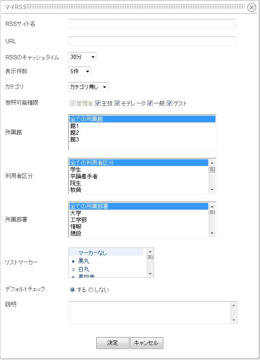This screenshot has width=260, height=360.
Task: Select 館2 in the 所属館 list
Action: click(x=142, y=133)
